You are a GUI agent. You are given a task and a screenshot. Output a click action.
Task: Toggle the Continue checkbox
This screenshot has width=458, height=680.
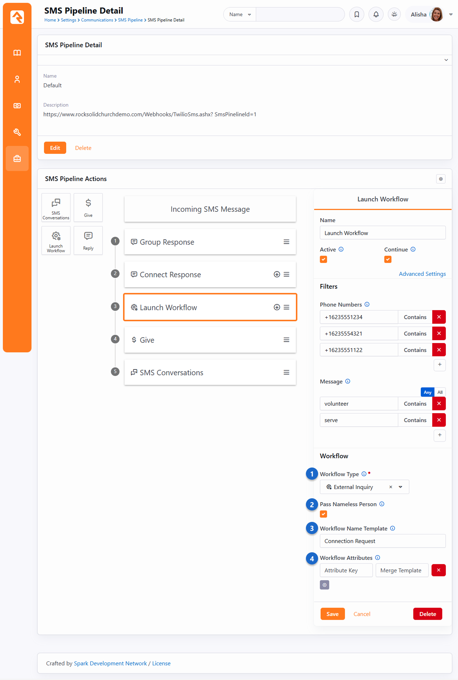(x=388, y=259)
